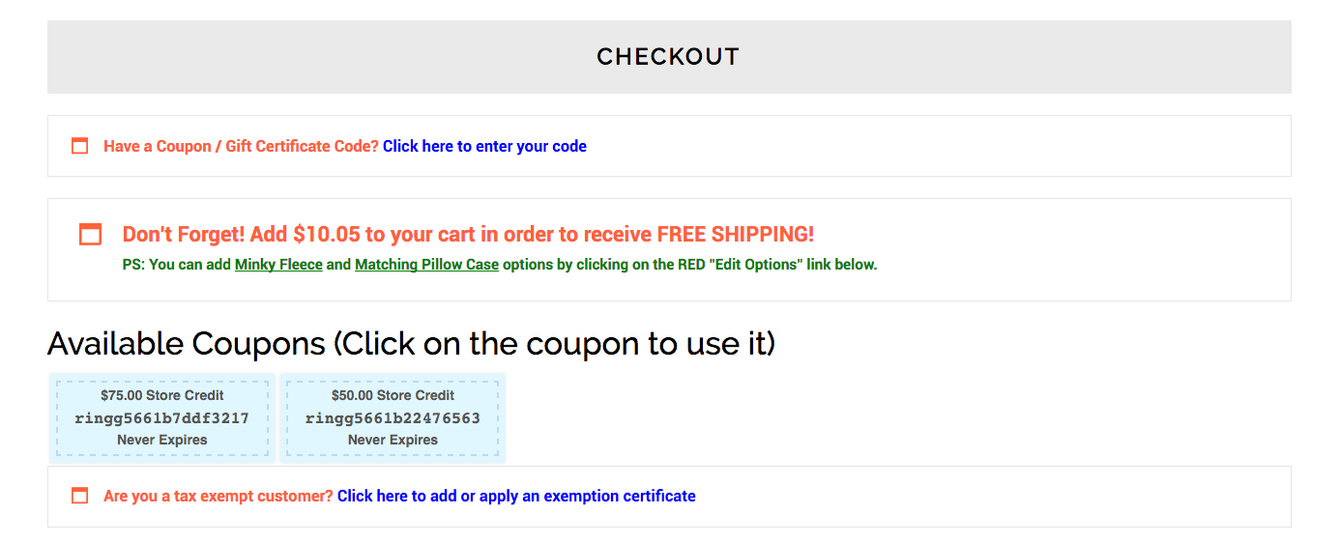Click the 'FREE SHIPPING!' text in the reminder
This screenshot has height=543, width=1339.
coord(736,234)
